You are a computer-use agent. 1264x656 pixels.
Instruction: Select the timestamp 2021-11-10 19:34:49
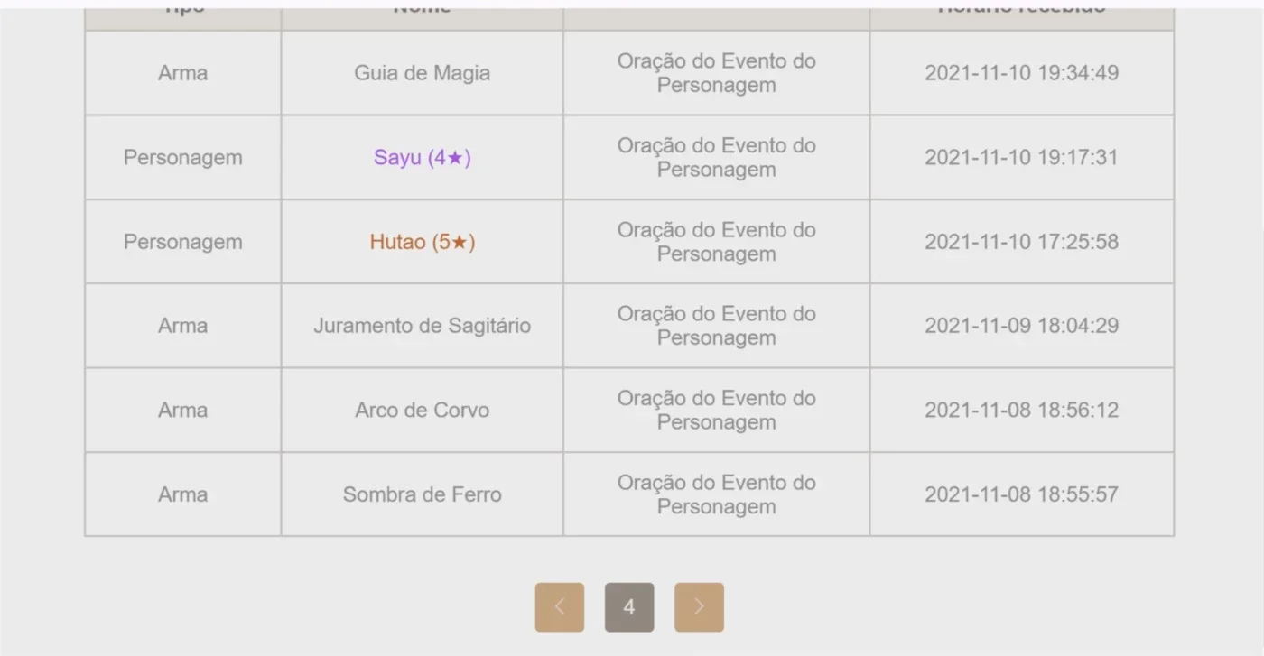click(1021, 73)
